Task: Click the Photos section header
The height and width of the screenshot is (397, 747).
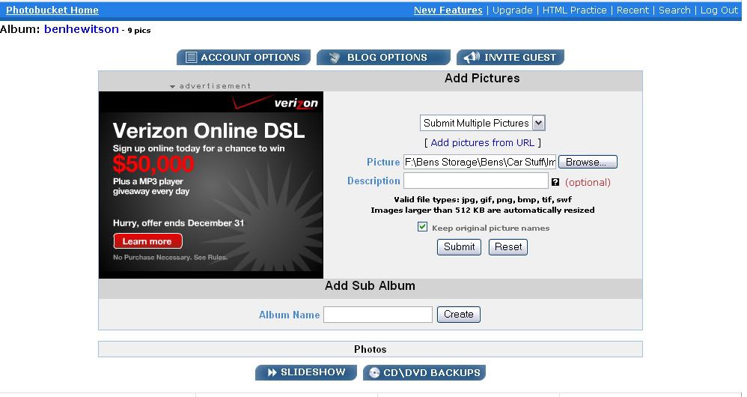Action: [371, 349]
